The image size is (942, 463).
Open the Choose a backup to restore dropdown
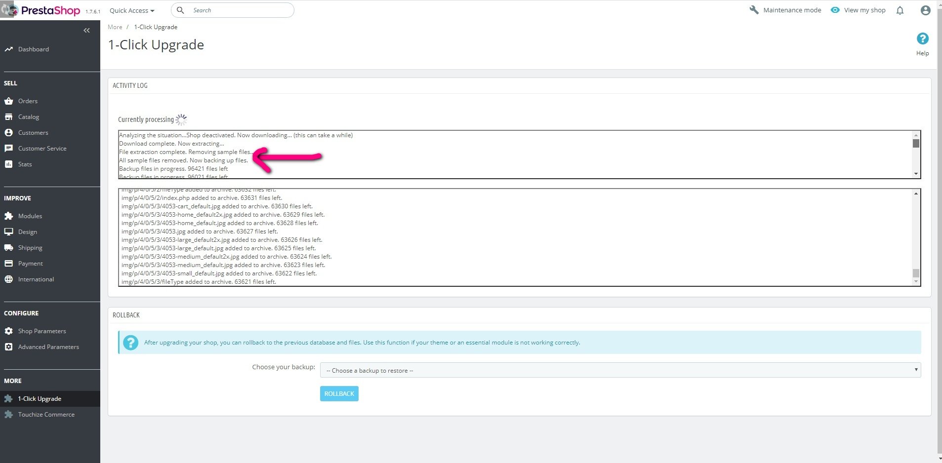click(x=620, y=370)
